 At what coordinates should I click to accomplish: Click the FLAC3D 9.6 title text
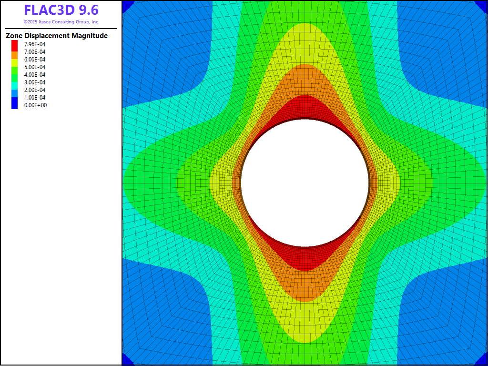(x=61, y=10)
